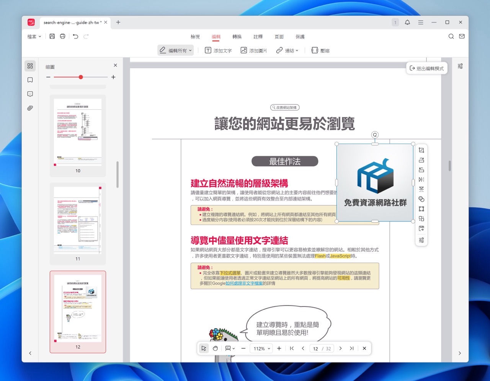Viewport: 490px width, 381px height.
Task: Flip the selected image vertically
Action: click(421, 189)
